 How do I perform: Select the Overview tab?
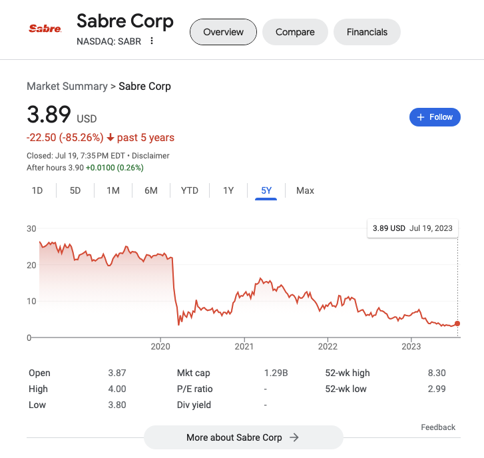point(223,32)
